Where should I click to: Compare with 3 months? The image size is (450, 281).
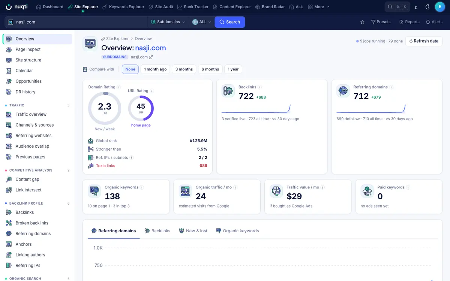pos(184,69)
